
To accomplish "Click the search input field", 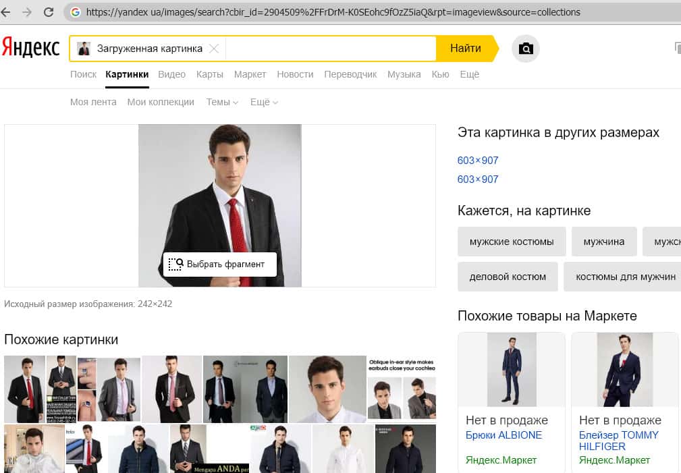I will [331, 49].
